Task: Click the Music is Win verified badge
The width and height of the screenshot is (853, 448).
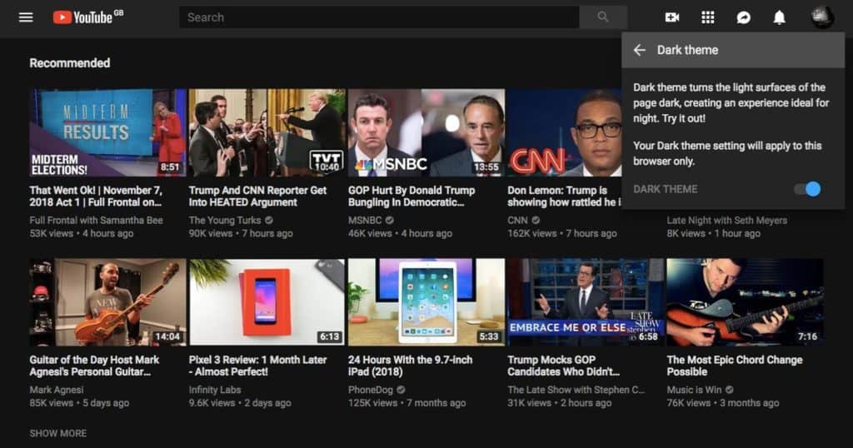Action: pos(729,390)
